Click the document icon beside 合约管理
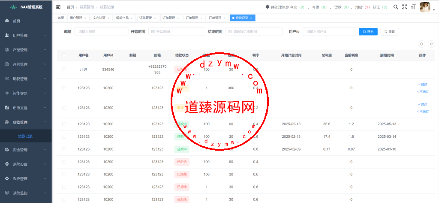 [7, 64]
